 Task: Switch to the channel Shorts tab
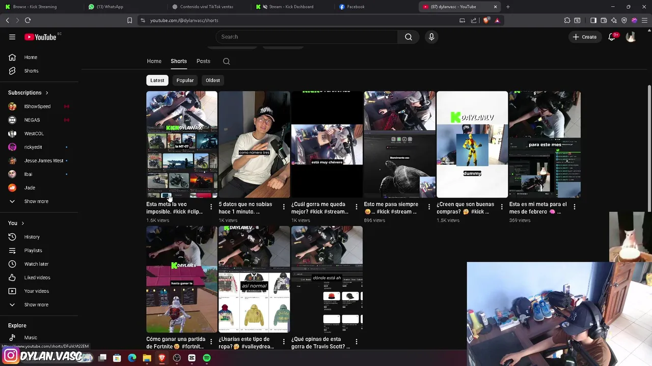point(179,61)
